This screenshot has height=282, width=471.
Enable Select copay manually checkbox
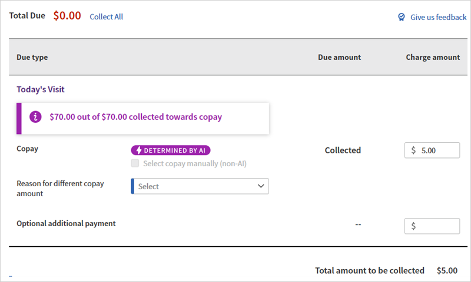point(135,163)
